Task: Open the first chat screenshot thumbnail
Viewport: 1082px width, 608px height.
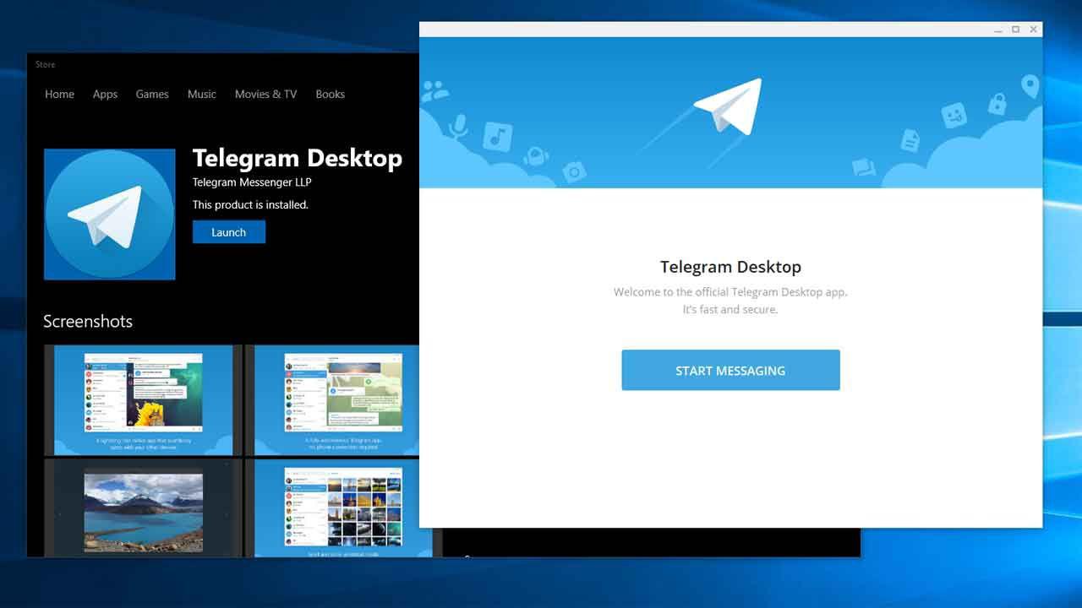Action: 143,399
